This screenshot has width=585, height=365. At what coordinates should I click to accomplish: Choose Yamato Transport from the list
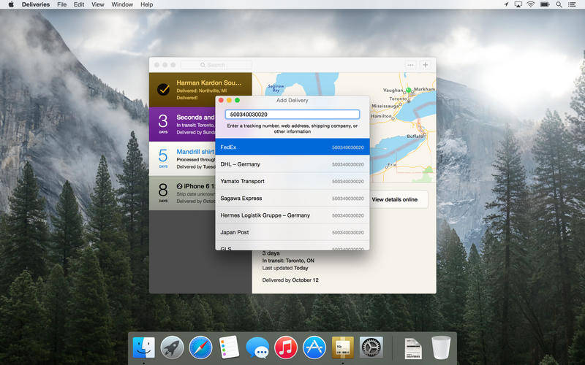pyautogui.click(x=292, y=181)
